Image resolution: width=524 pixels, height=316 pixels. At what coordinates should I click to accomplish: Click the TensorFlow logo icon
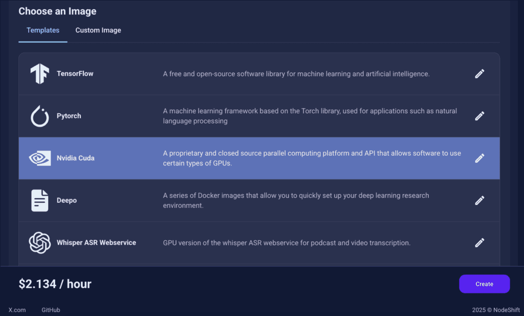tap(40, 74)
